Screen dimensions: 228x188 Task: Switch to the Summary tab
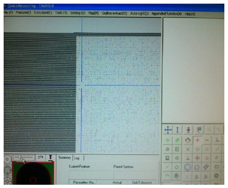[x=65, y=157]
